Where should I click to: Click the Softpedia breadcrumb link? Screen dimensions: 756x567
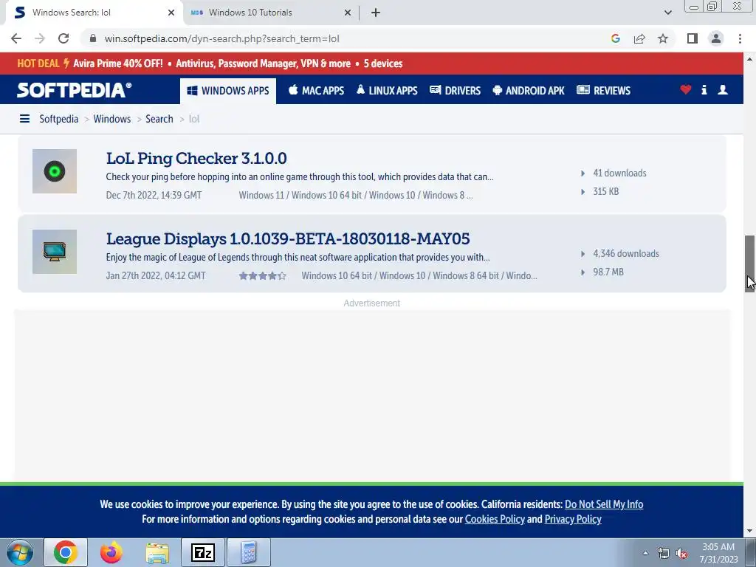pyautogui.click(x=59, y=119)
